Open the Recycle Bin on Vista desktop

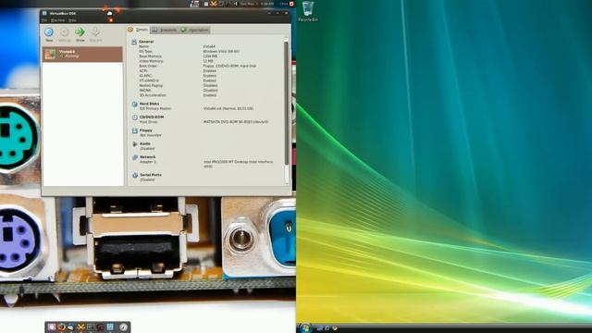(308, 11)
